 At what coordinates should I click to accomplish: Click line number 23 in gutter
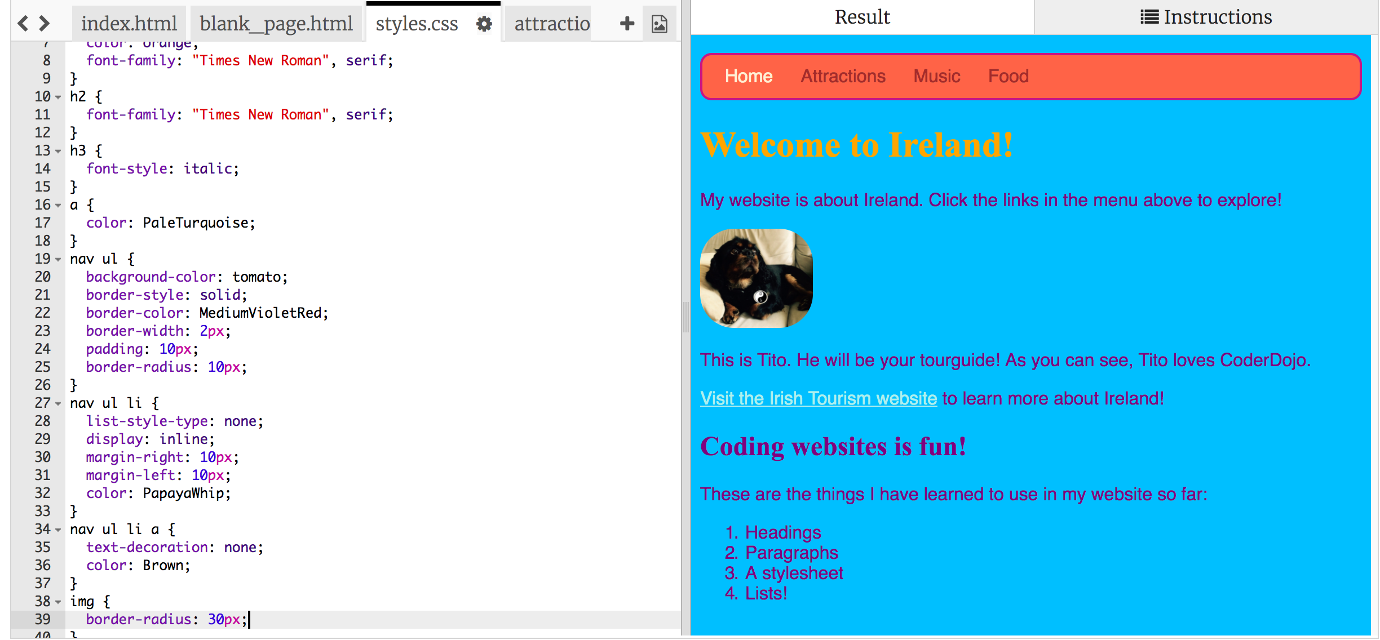43,331
